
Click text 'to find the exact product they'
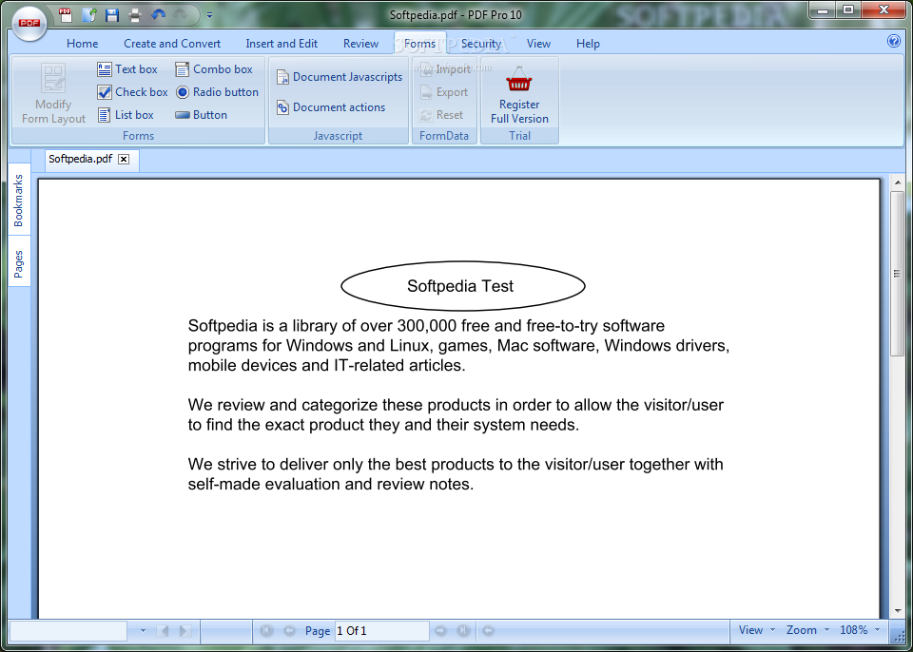click(294, 425)
